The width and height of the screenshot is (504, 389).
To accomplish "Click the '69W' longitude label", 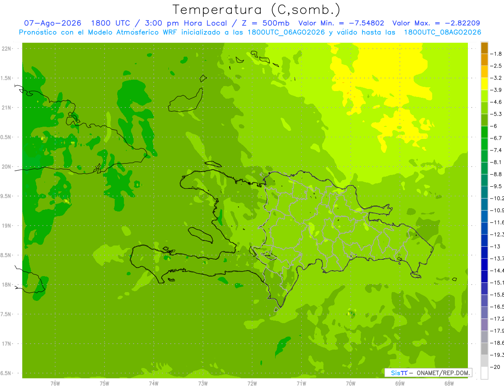I will (399, 383).
